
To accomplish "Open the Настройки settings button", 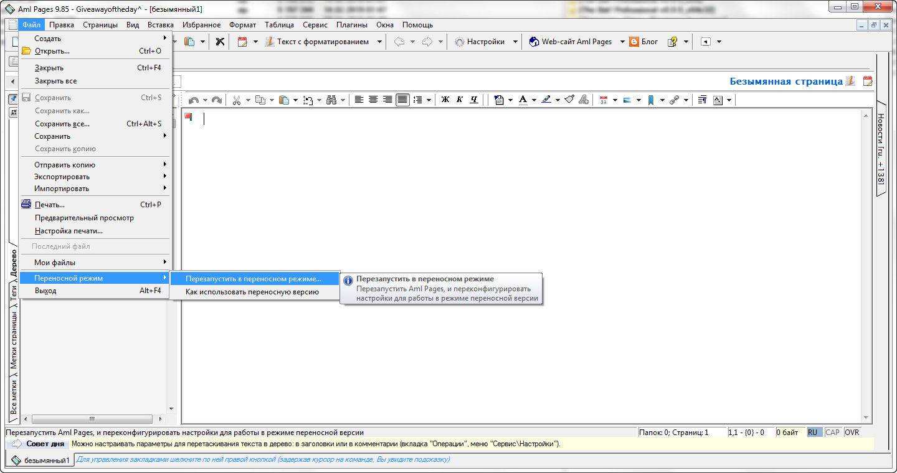I will [479, 42].
